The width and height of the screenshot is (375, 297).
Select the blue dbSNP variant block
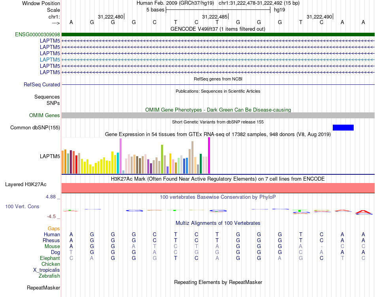[x=343, y=127]
